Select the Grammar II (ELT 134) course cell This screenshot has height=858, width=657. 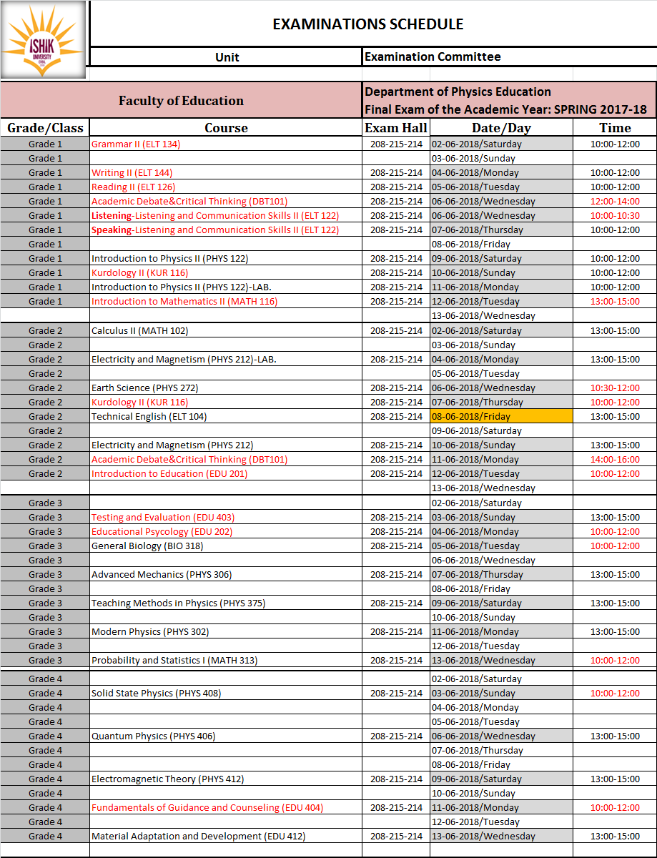136,144
